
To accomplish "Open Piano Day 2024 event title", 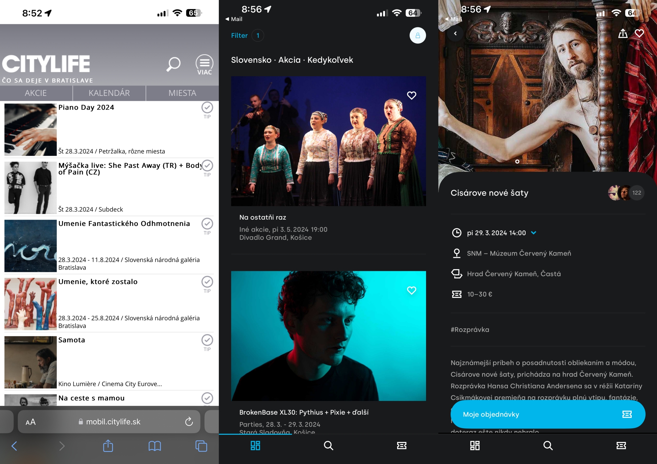I will point(86,107).
